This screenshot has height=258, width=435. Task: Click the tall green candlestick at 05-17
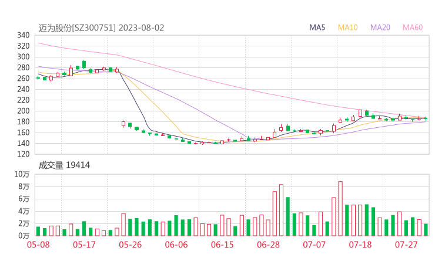84,64
